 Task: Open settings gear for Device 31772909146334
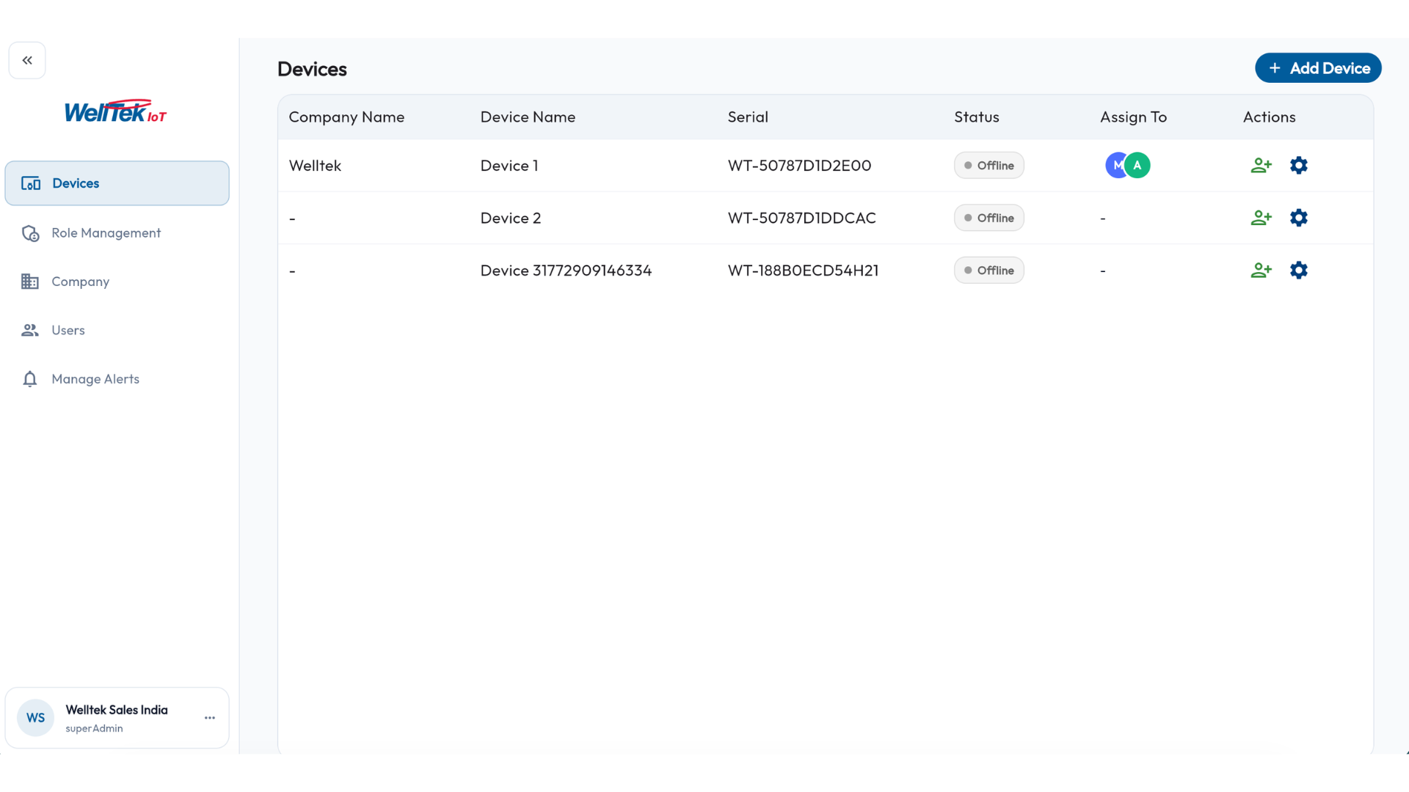pos(1299,271)
